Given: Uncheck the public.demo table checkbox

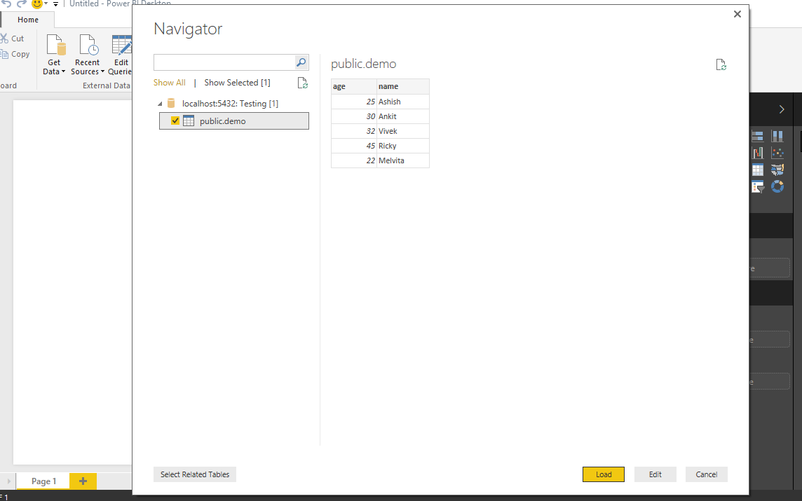Looking at the screenshot, I should pyautogui.click(x=175, y=121).
